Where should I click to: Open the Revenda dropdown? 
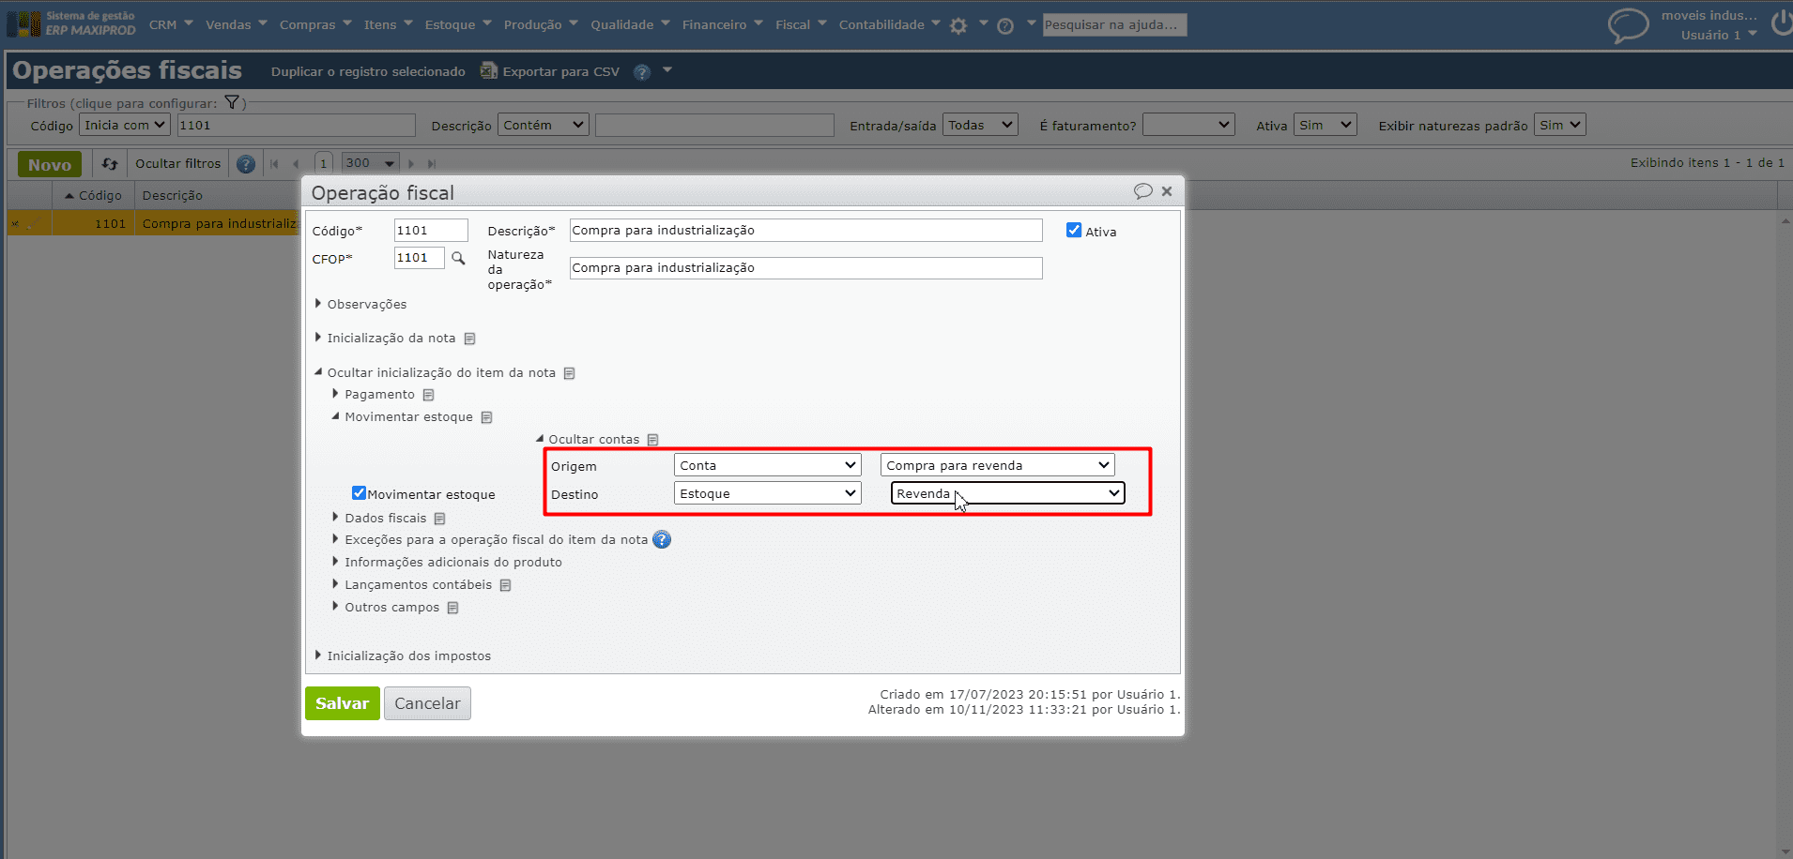click(1007, 493)
